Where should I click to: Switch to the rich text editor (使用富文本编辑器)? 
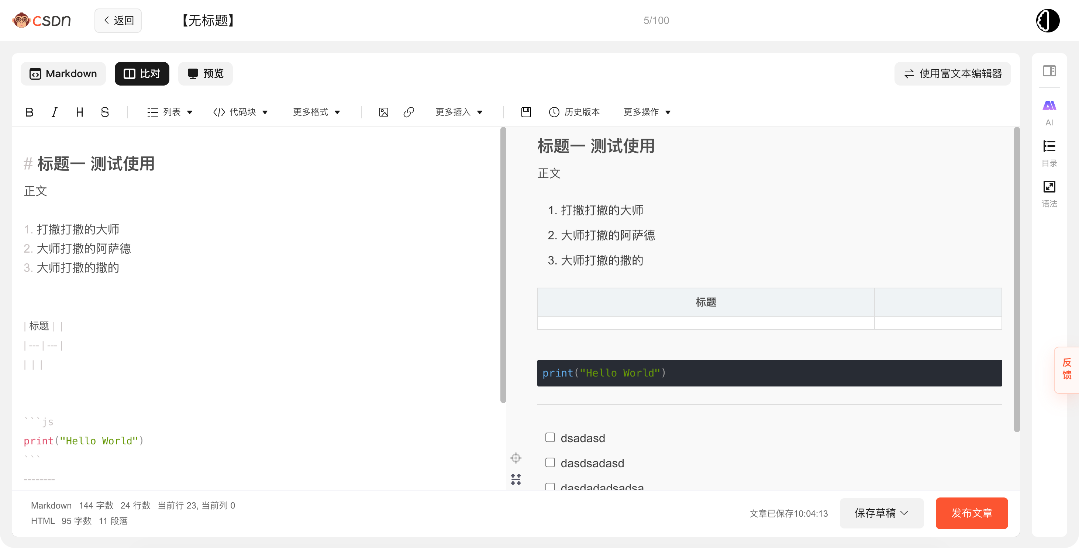pos(952,74)
